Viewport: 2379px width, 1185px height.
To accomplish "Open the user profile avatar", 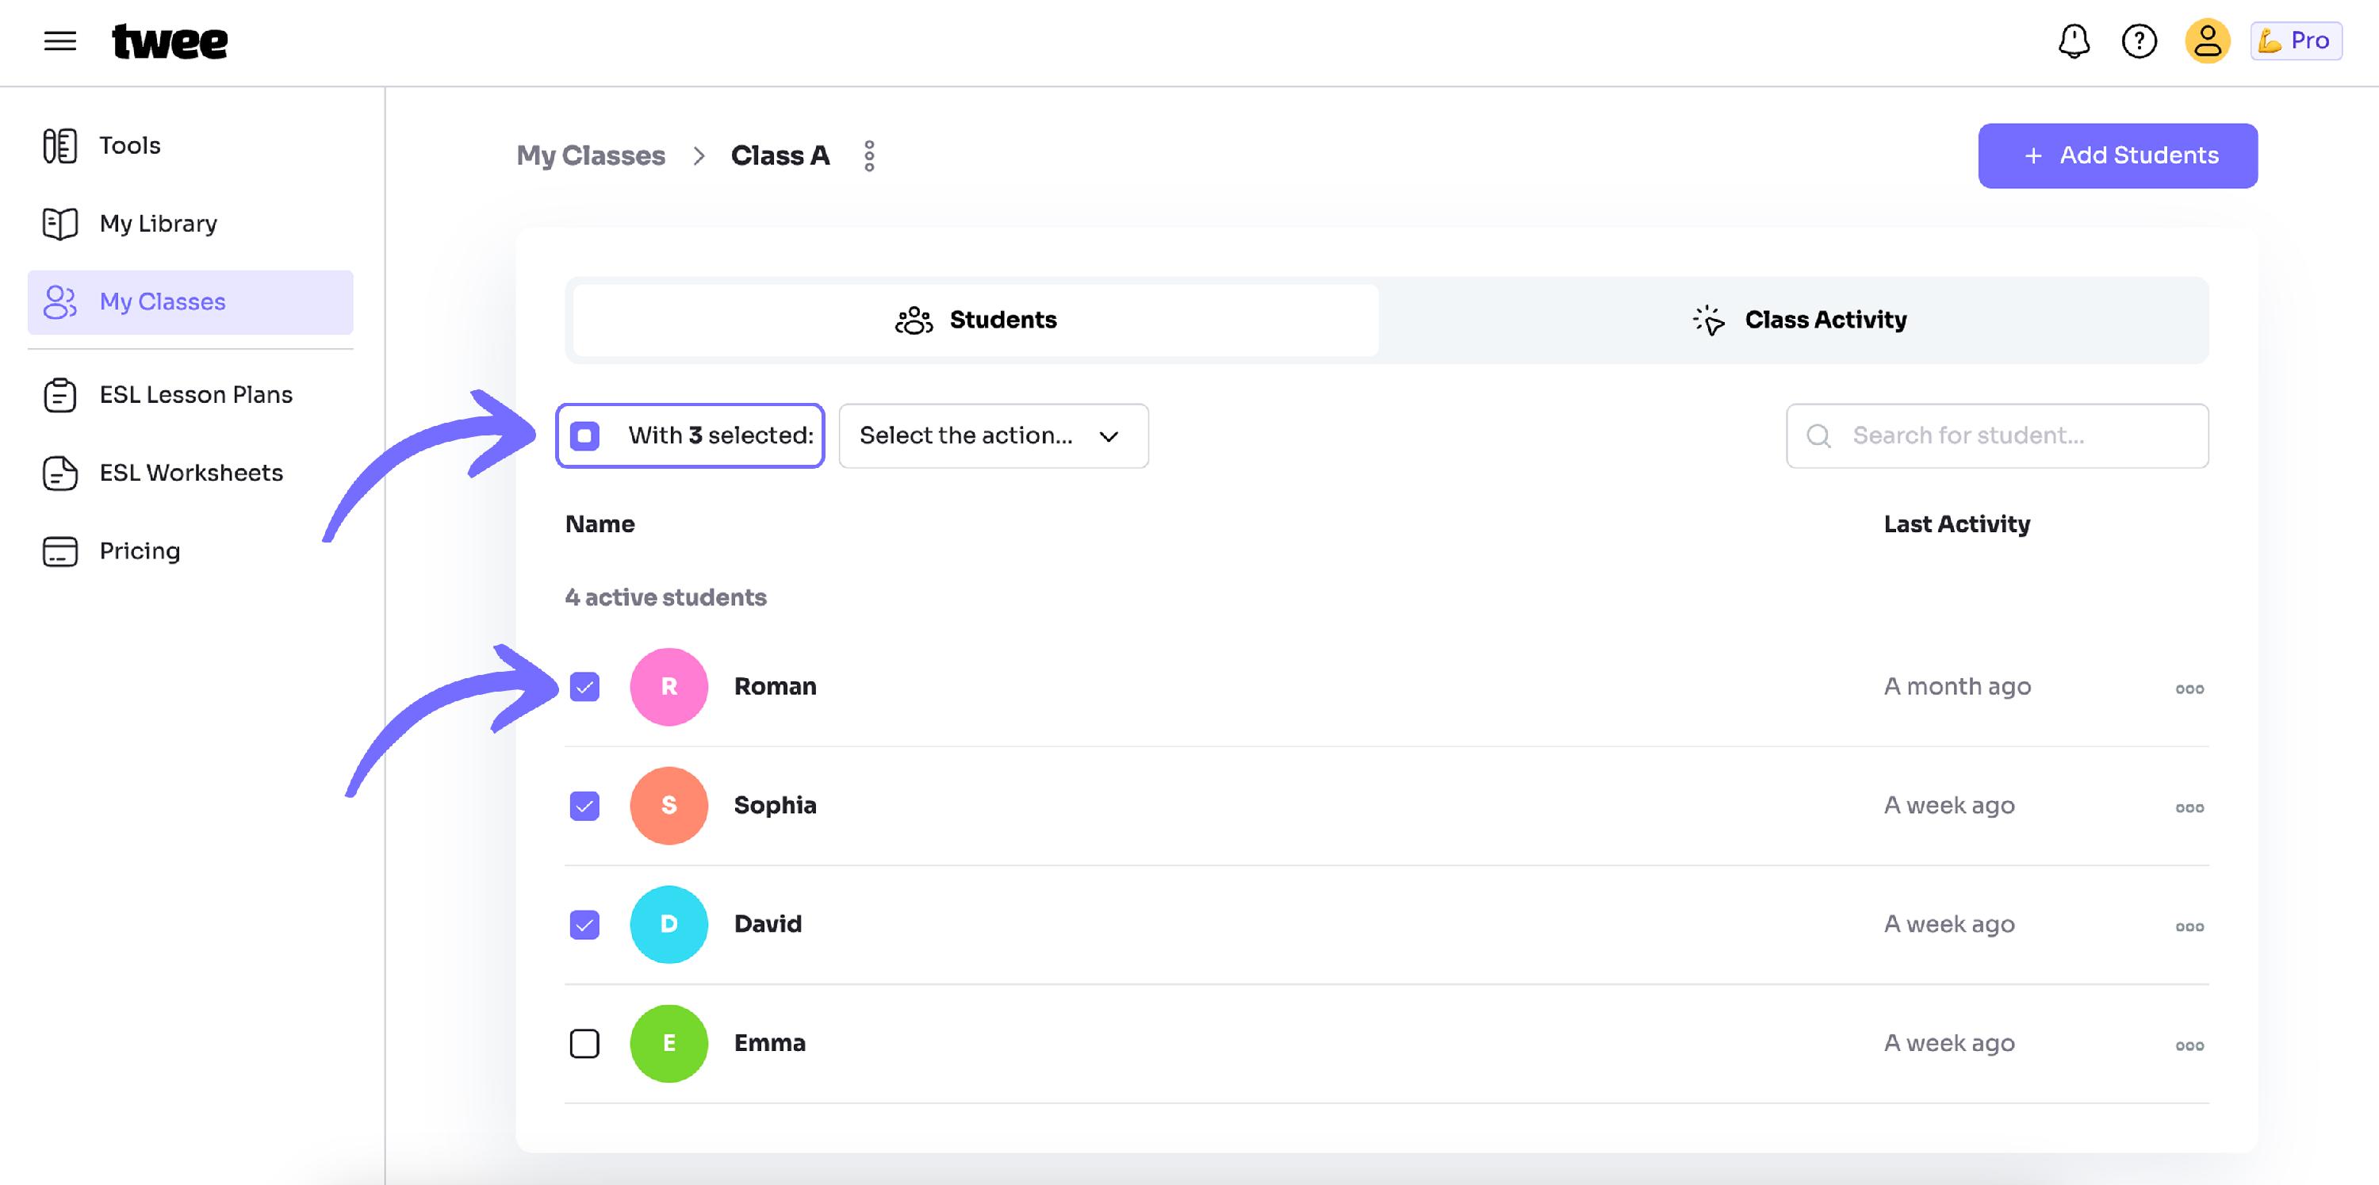I will (2207, 41).
